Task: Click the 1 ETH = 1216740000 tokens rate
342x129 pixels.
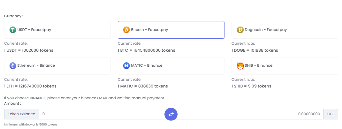Action: [x=30, y=86]
